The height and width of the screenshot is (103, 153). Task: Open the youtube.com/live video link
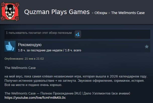[x=35, y=97]
